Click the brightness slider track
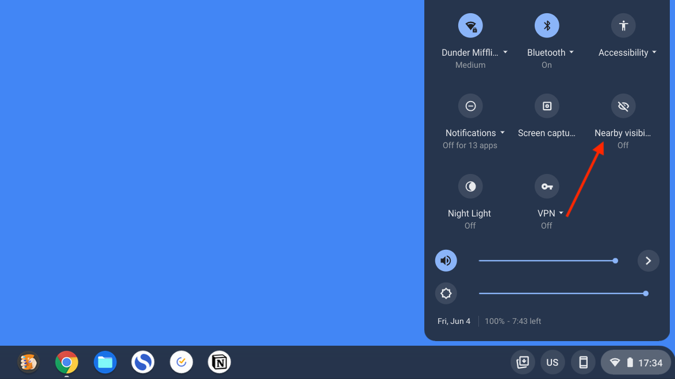Viewport: 675px width, 379px height. [563, 293]
